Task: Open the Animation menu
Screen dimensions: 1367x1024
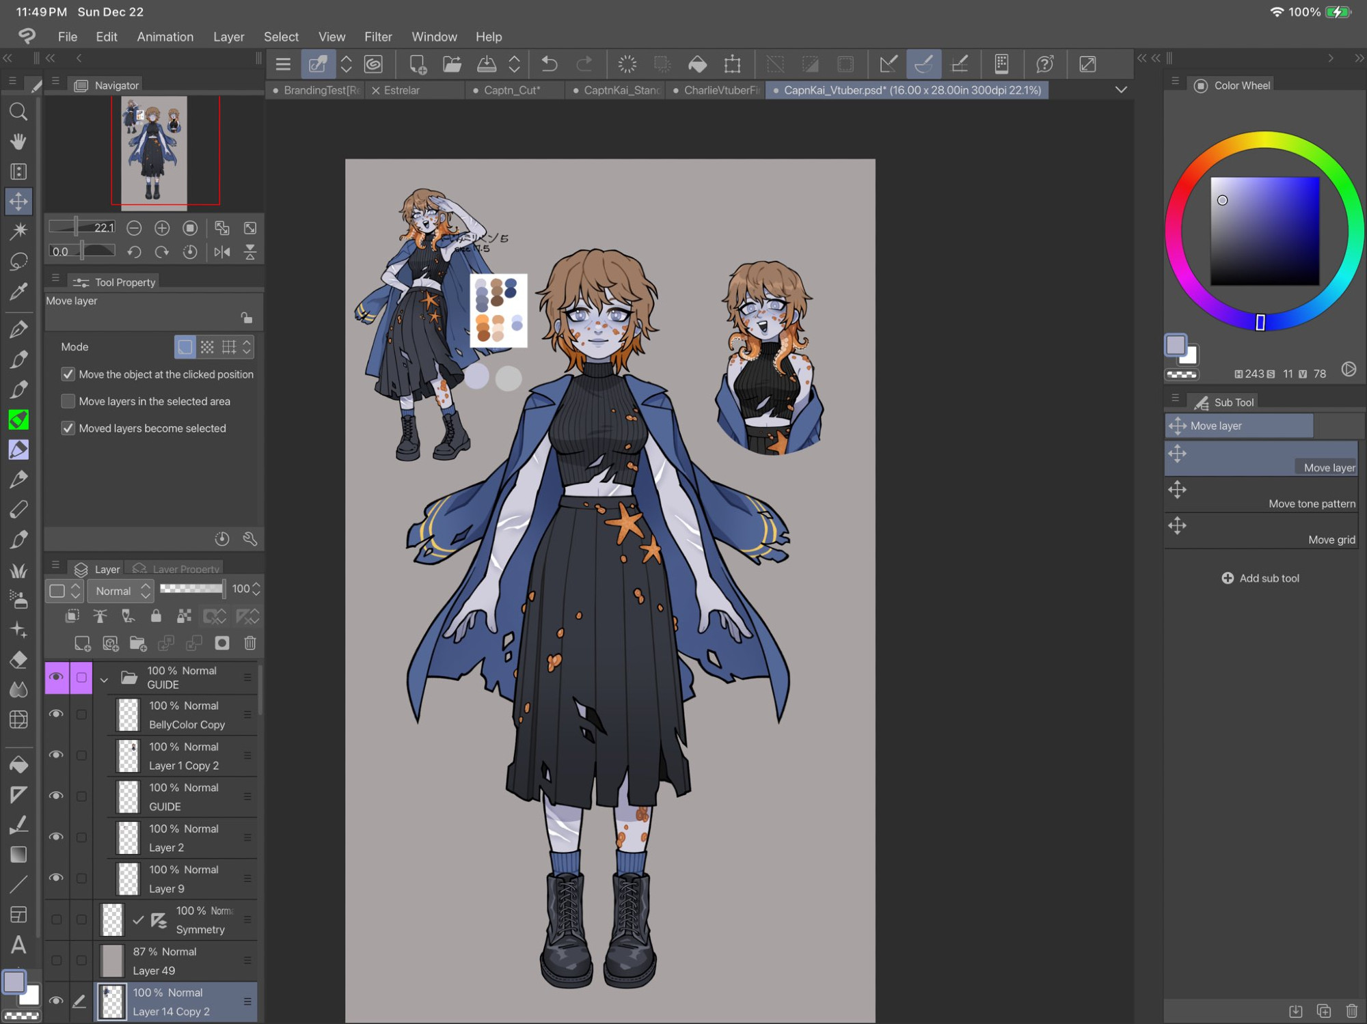Action: [x=165, y=37]
